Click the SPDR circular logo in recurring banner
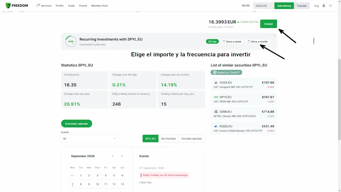 [x=71, y=42]
